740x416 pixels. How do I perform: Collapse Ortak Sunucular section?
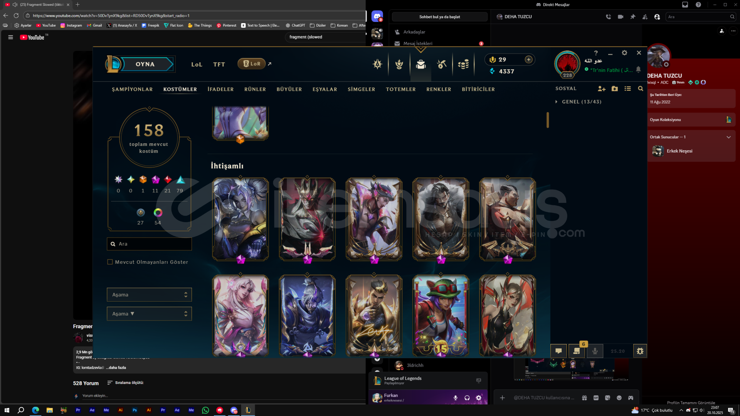pyautogui.click(x=728, y=137)
